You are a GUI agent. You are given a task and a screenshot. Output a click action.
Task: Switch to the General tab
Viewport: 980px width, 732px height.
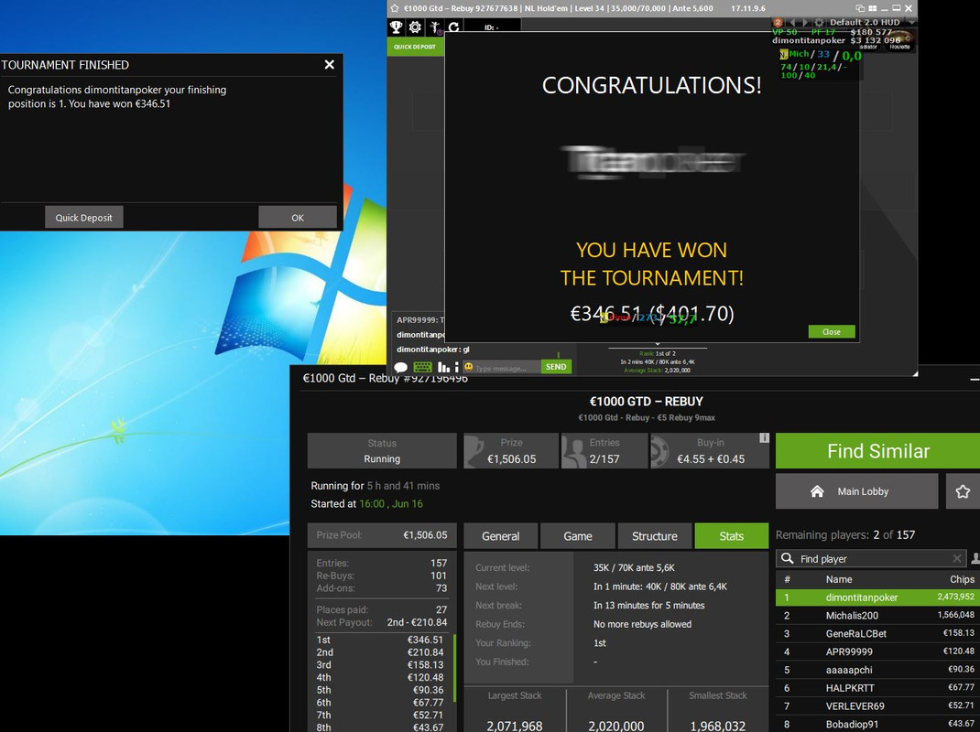click(x=501, y=536)
